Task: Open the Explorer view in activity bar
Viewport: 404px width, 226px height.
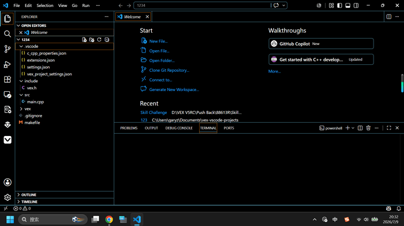Action: coord(8,19)
